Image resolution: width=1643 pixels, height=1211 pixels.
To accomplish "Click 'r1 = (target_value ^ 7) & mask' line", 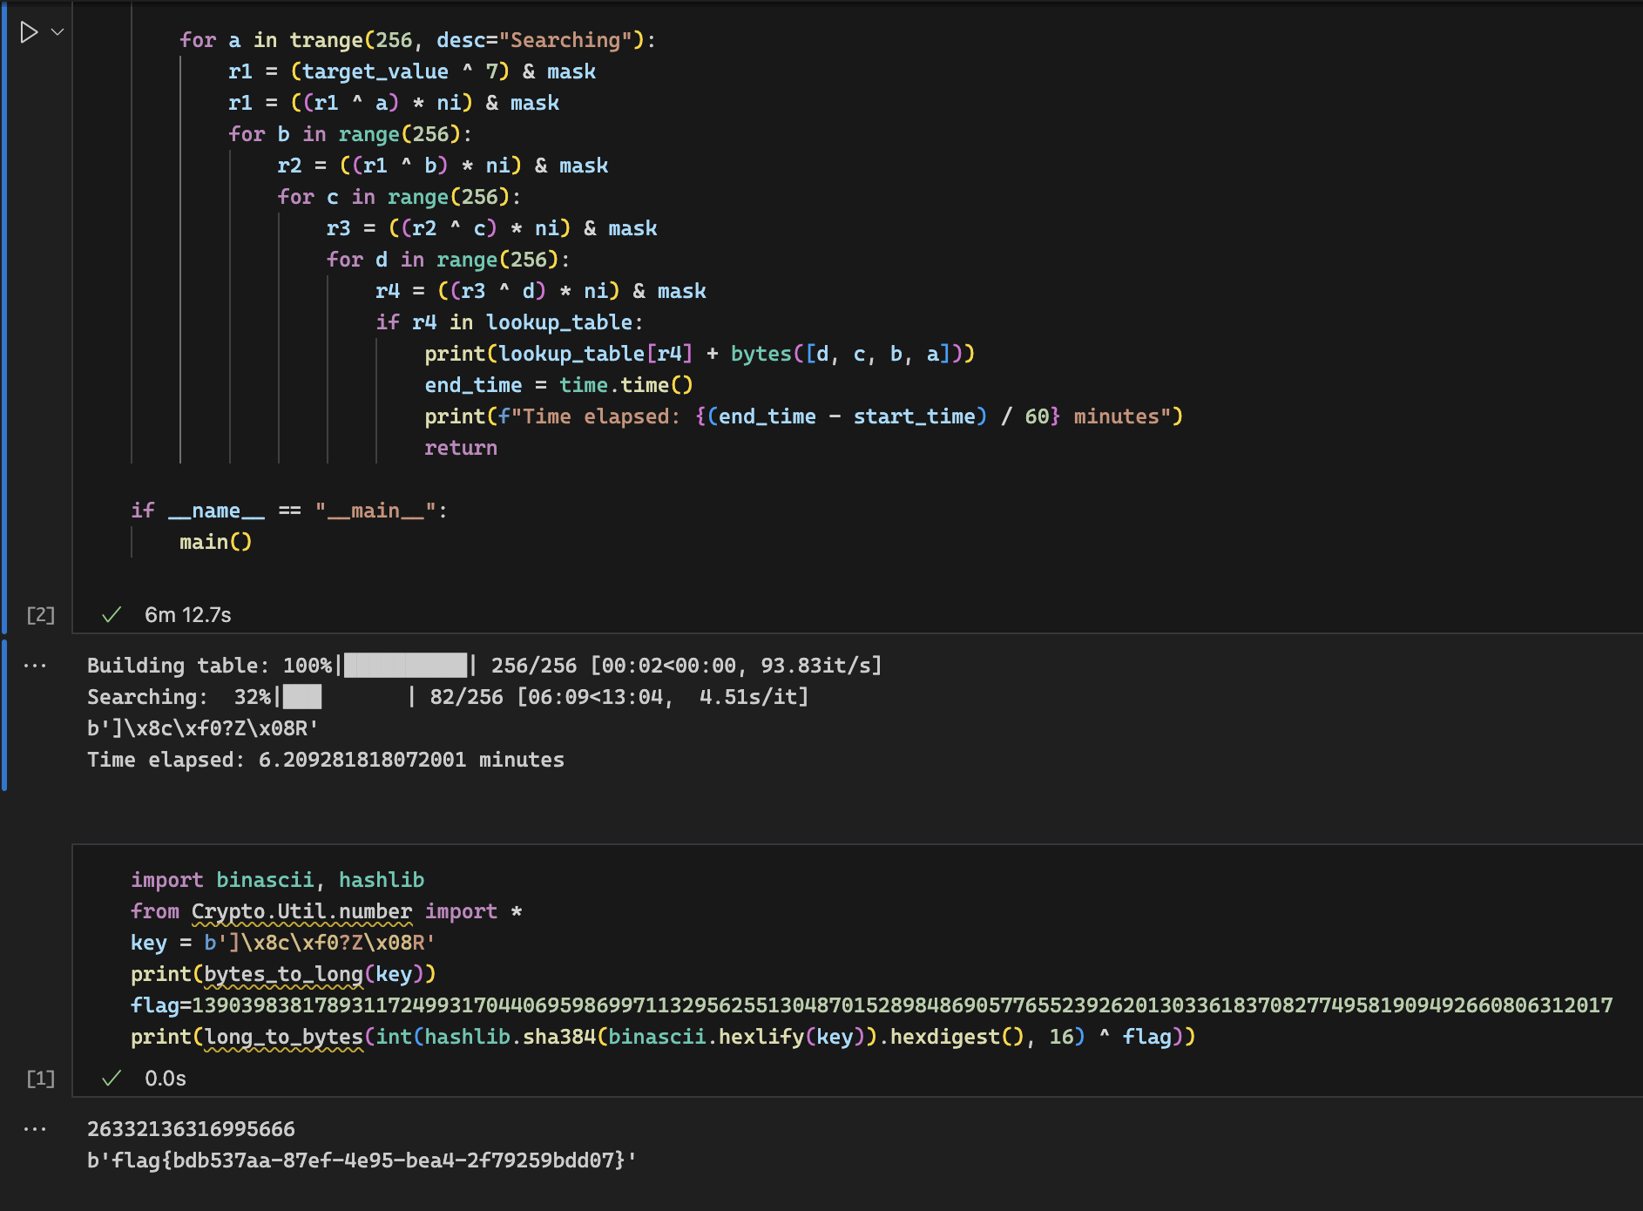I will pyautogui.click(x=412, y=71).
